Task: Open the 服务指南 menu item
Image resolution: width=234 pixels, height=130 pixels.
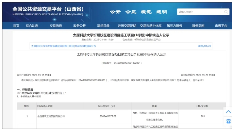Action: click(x=198, y=26)
